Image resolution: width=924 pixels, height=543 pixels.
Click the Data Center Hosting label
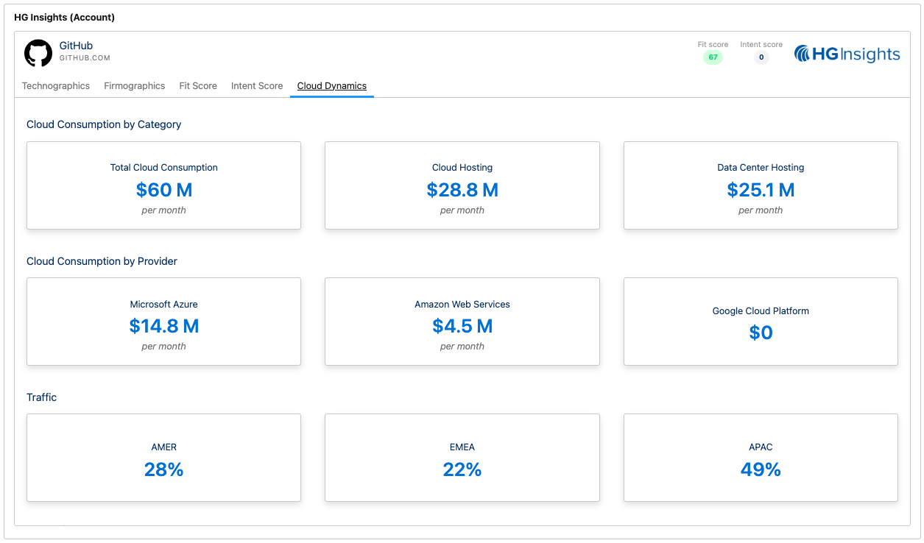click(x=761, y=168)
